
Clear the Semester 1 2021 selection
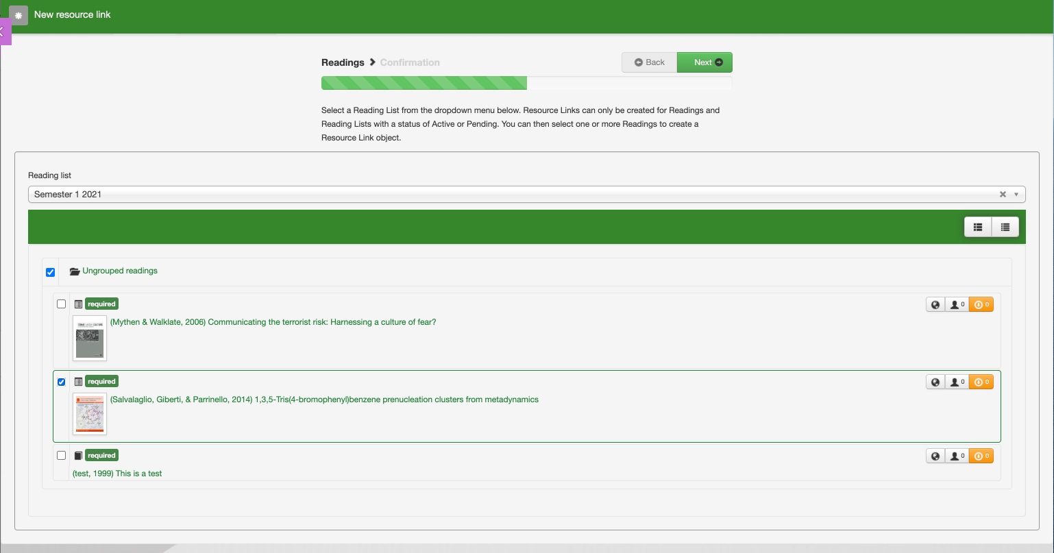[1003, 195]
